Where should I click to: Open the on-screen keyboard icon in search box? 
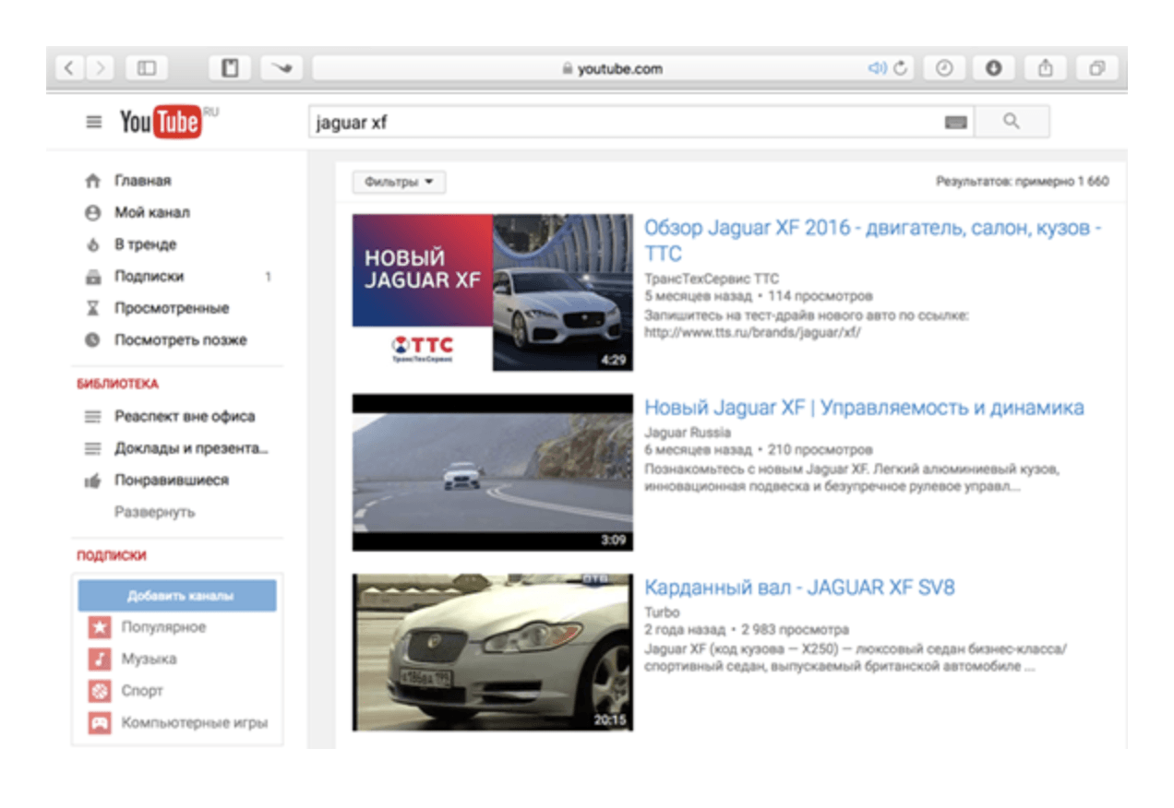point(955,123)
